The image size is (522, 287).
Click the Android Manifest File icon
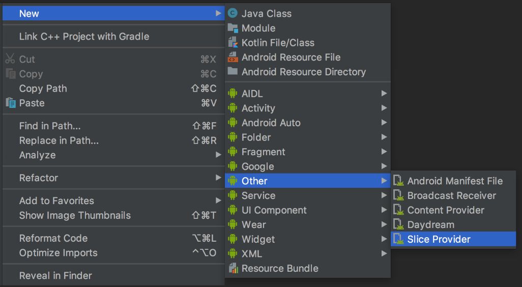pyautogui.click(x=398, y=181)
